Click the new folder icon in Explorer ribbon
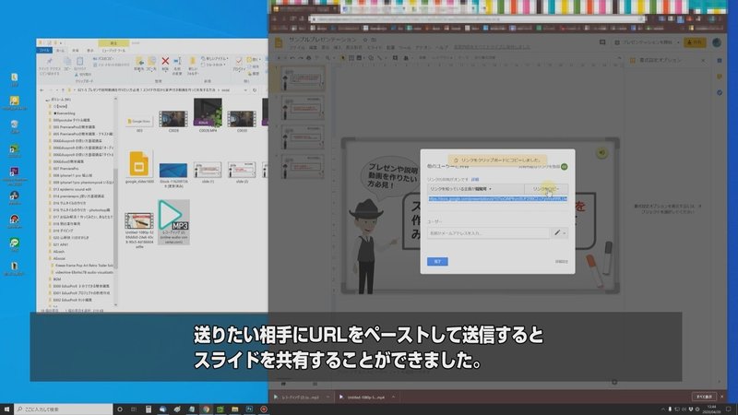The image size is (738, 415). coord(193,62)
